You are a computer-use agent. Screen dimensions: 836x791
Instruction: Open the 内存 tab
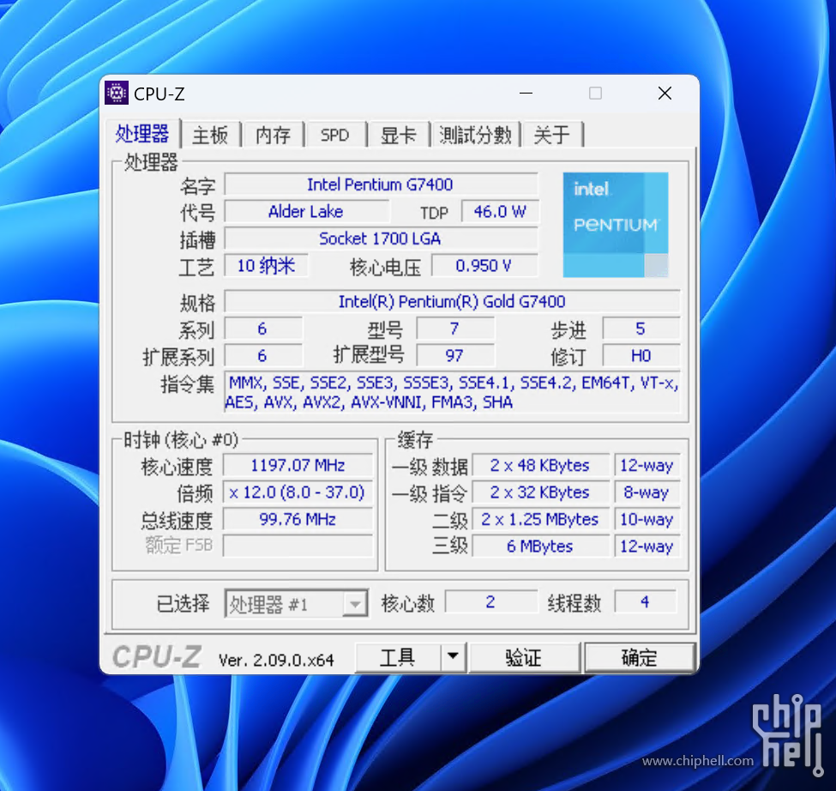(x=273, y=135)
